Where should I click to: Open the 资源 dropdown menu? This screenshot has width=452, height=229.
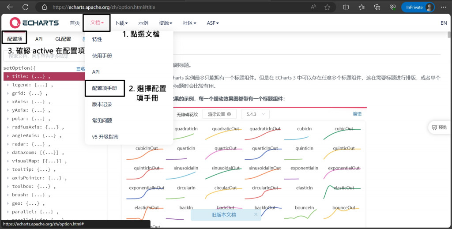[166, 23]
